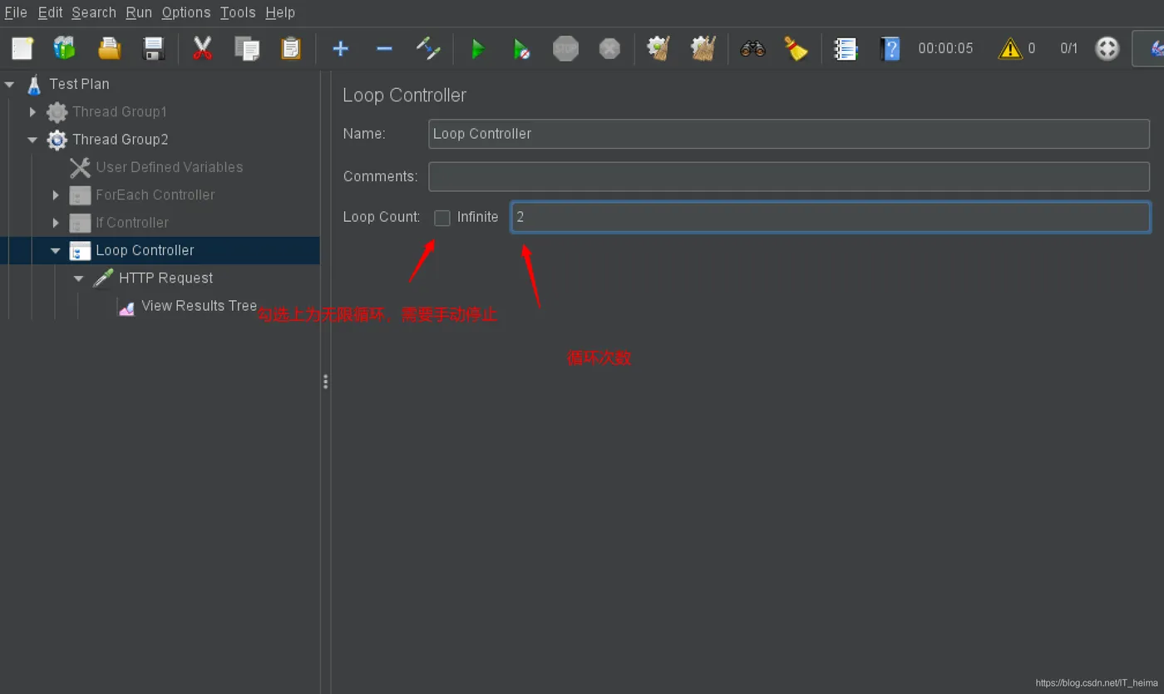This screenshot has width=1164, height=694.
Task: Enable the Infinite loop checkbox
Action: tap(442, 218)
